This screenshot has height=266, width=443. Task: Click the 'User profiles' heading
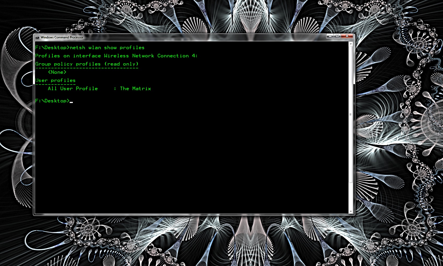tap(55, 80)
